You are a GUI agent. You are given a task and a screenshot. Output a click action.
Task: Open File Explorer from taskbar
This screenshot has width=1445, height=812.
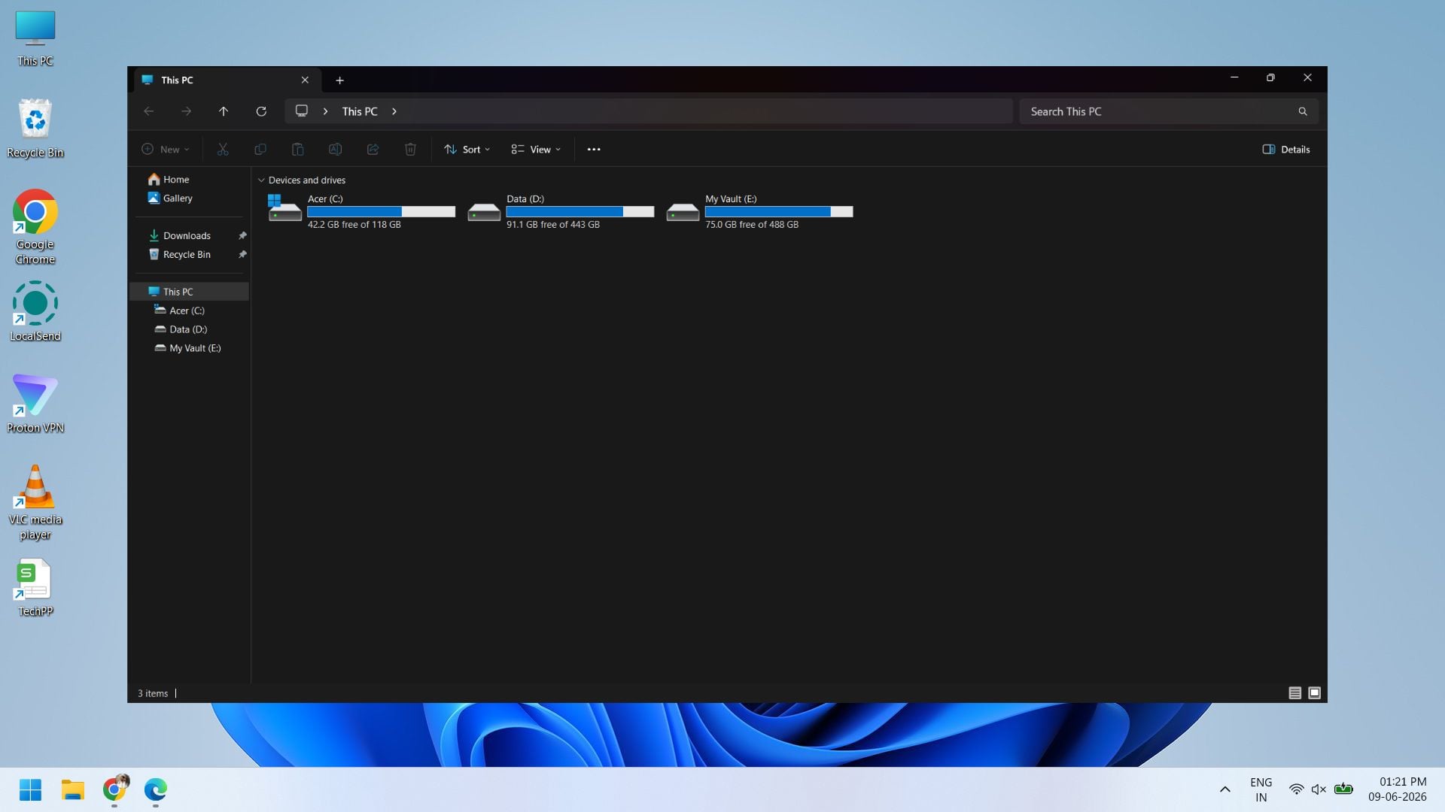point(73,789)
